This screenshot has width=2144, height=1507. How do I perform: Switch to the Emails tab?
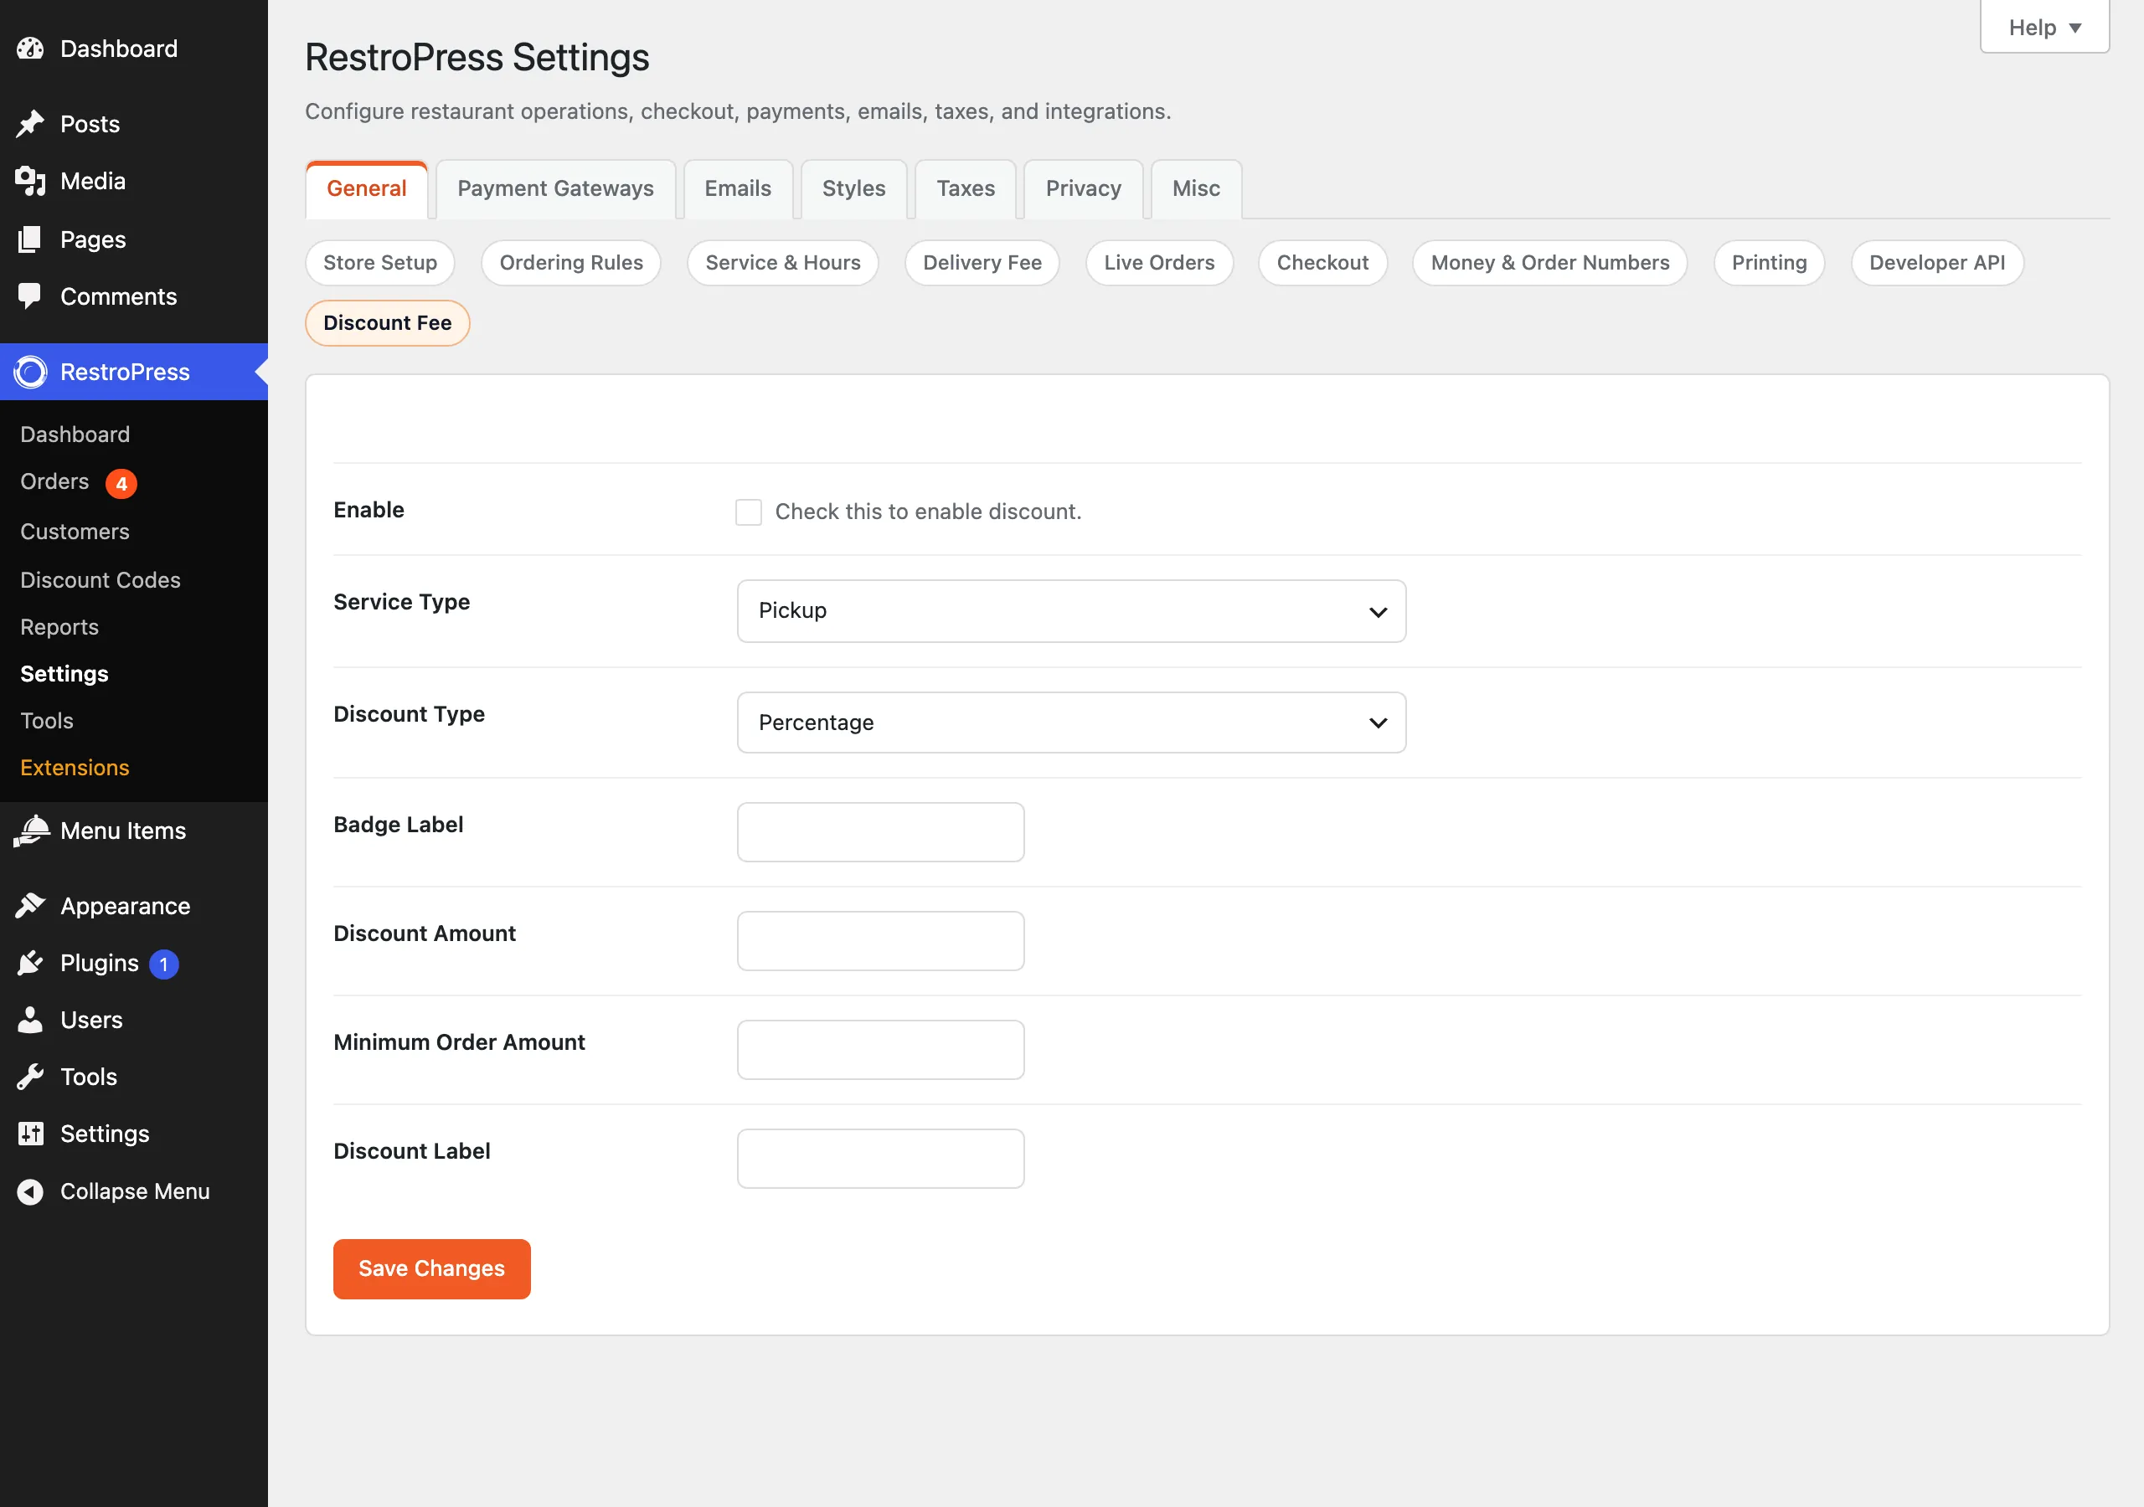(738, 188)
